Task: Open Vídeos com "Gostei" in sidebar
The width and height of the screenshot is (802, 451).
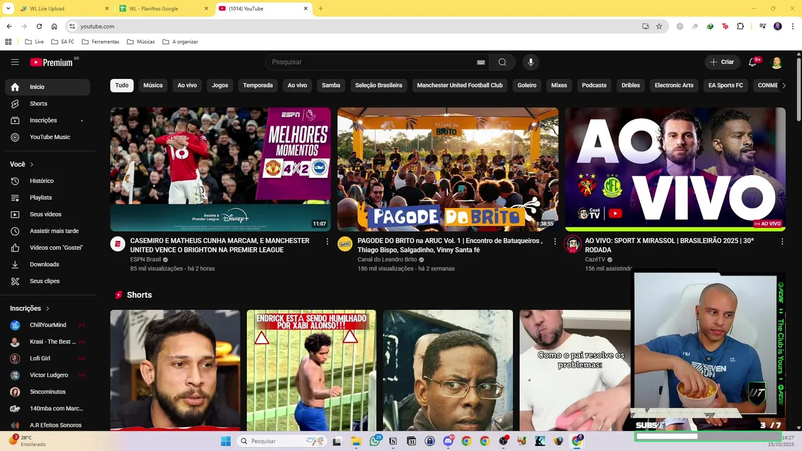Action: (x=48, y=247)
